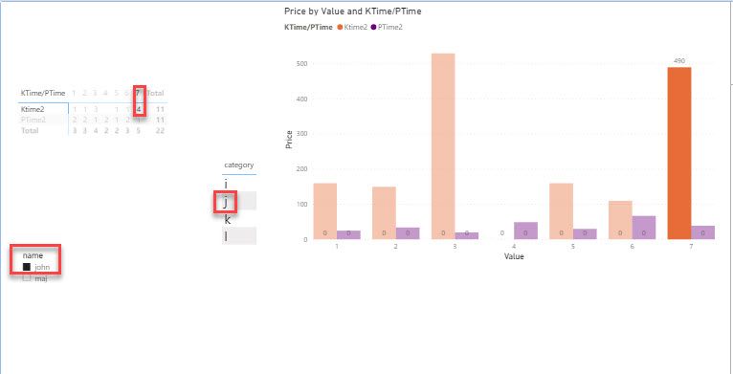The width and height of the screenshot is (733, 374).
Task: Click the PTime2 row header in matrix
Action: (33, 120)
